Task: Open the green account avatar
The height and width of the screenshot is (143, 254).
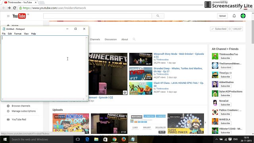Action: coord(243,16)
